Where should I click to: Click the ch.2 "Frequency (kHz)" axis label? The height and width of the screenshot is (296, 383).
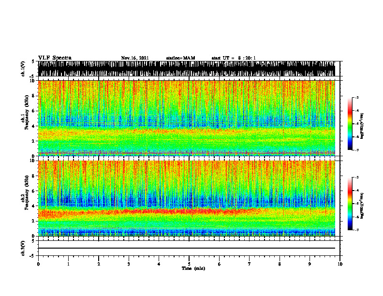tap(27, 192)
